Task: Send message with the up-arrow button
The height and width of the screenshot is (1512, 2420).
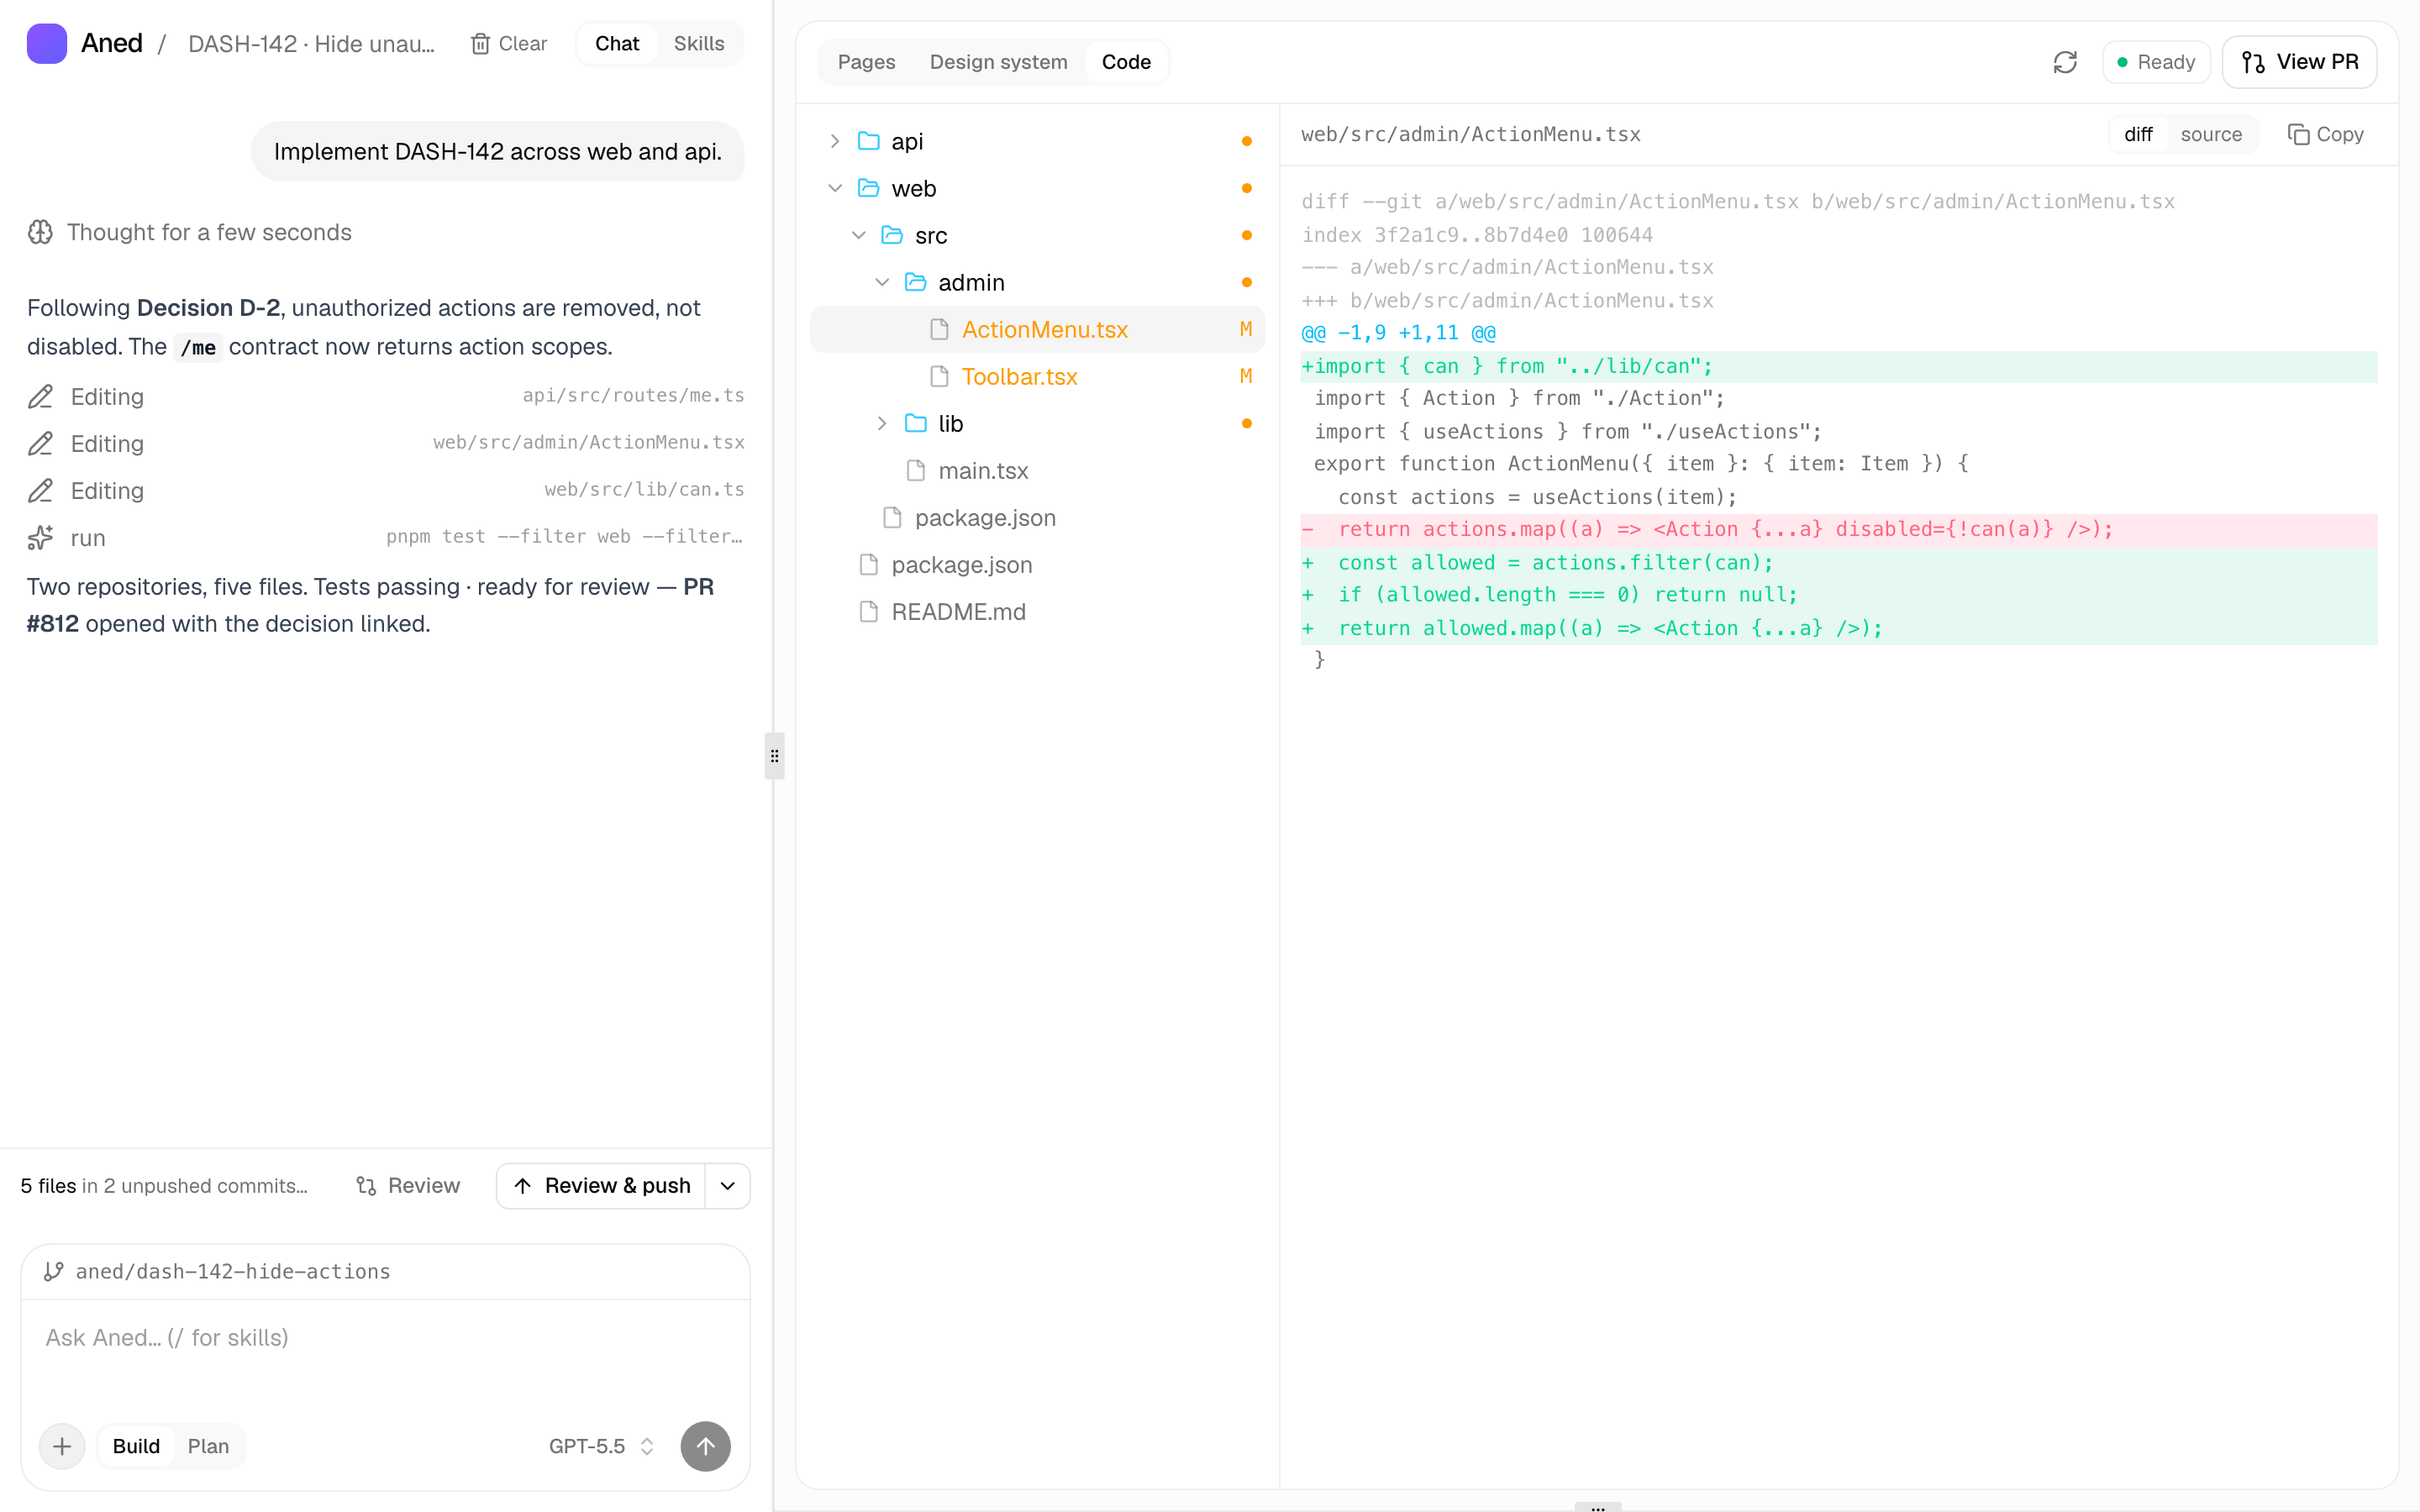Action: point(705,1446)
